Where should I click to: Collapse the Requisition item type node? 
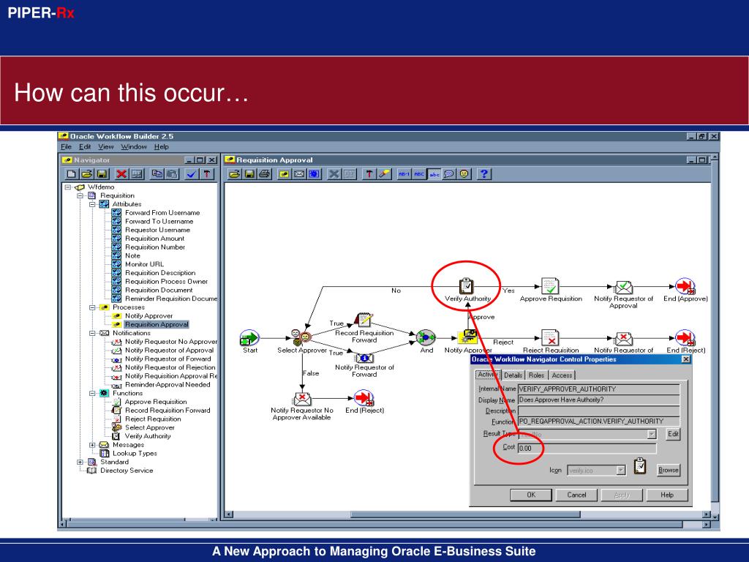(80, 195)
